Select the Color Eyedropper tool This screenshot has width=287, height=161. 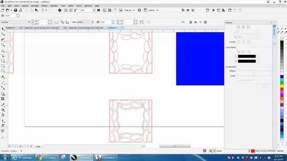pyautogui.click(x=3, y=105)
